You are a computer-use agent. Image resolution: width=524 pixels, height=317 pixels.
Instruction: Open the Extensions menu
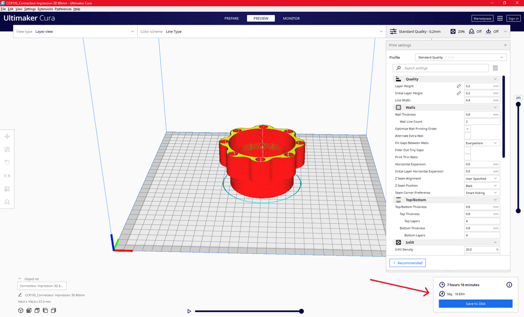pos(45,9)
